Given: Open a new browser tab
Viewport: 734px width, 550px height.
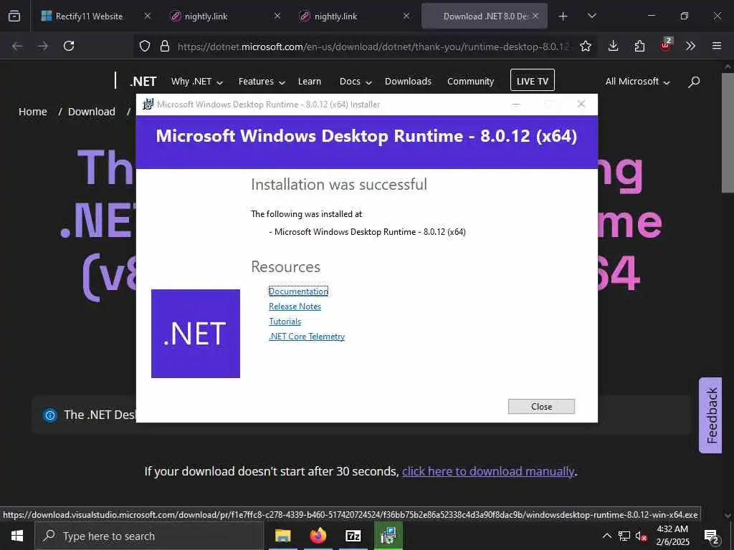Looking at the screenshot, I should pos(563,16).
